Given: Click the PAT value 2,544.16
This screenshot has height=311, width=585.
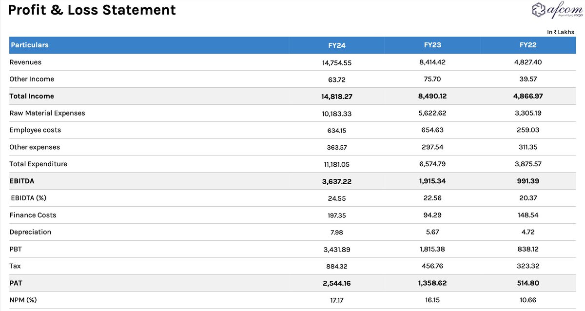Looking at the screenshot, I should click(337, 283).
